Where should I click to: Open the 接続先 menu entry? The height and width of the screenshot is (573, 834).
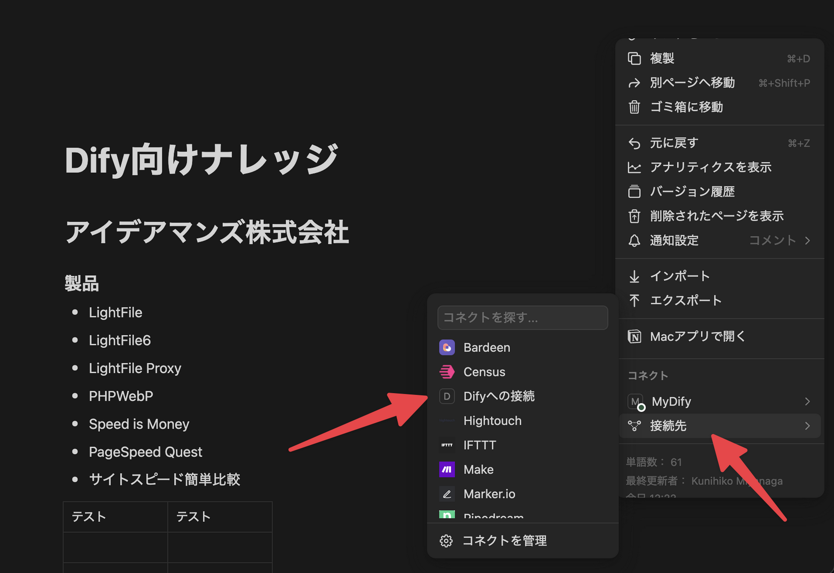coord(719,426)
